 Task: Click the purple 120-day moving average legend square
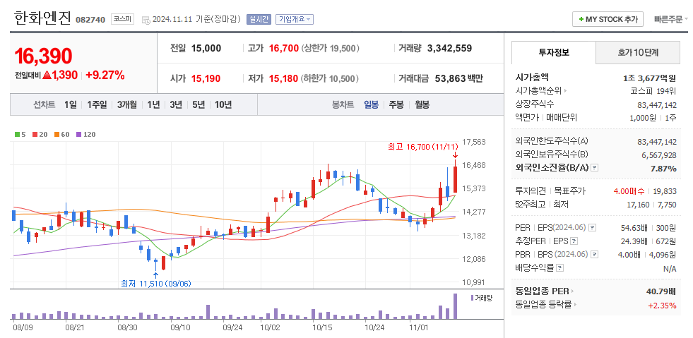[x=78, y=135]
